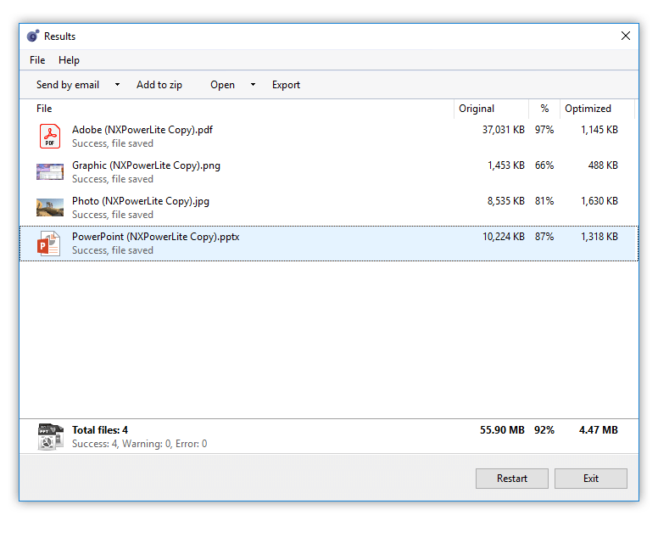
Task: Click the 66% reduction value
Action: [544, 165]
